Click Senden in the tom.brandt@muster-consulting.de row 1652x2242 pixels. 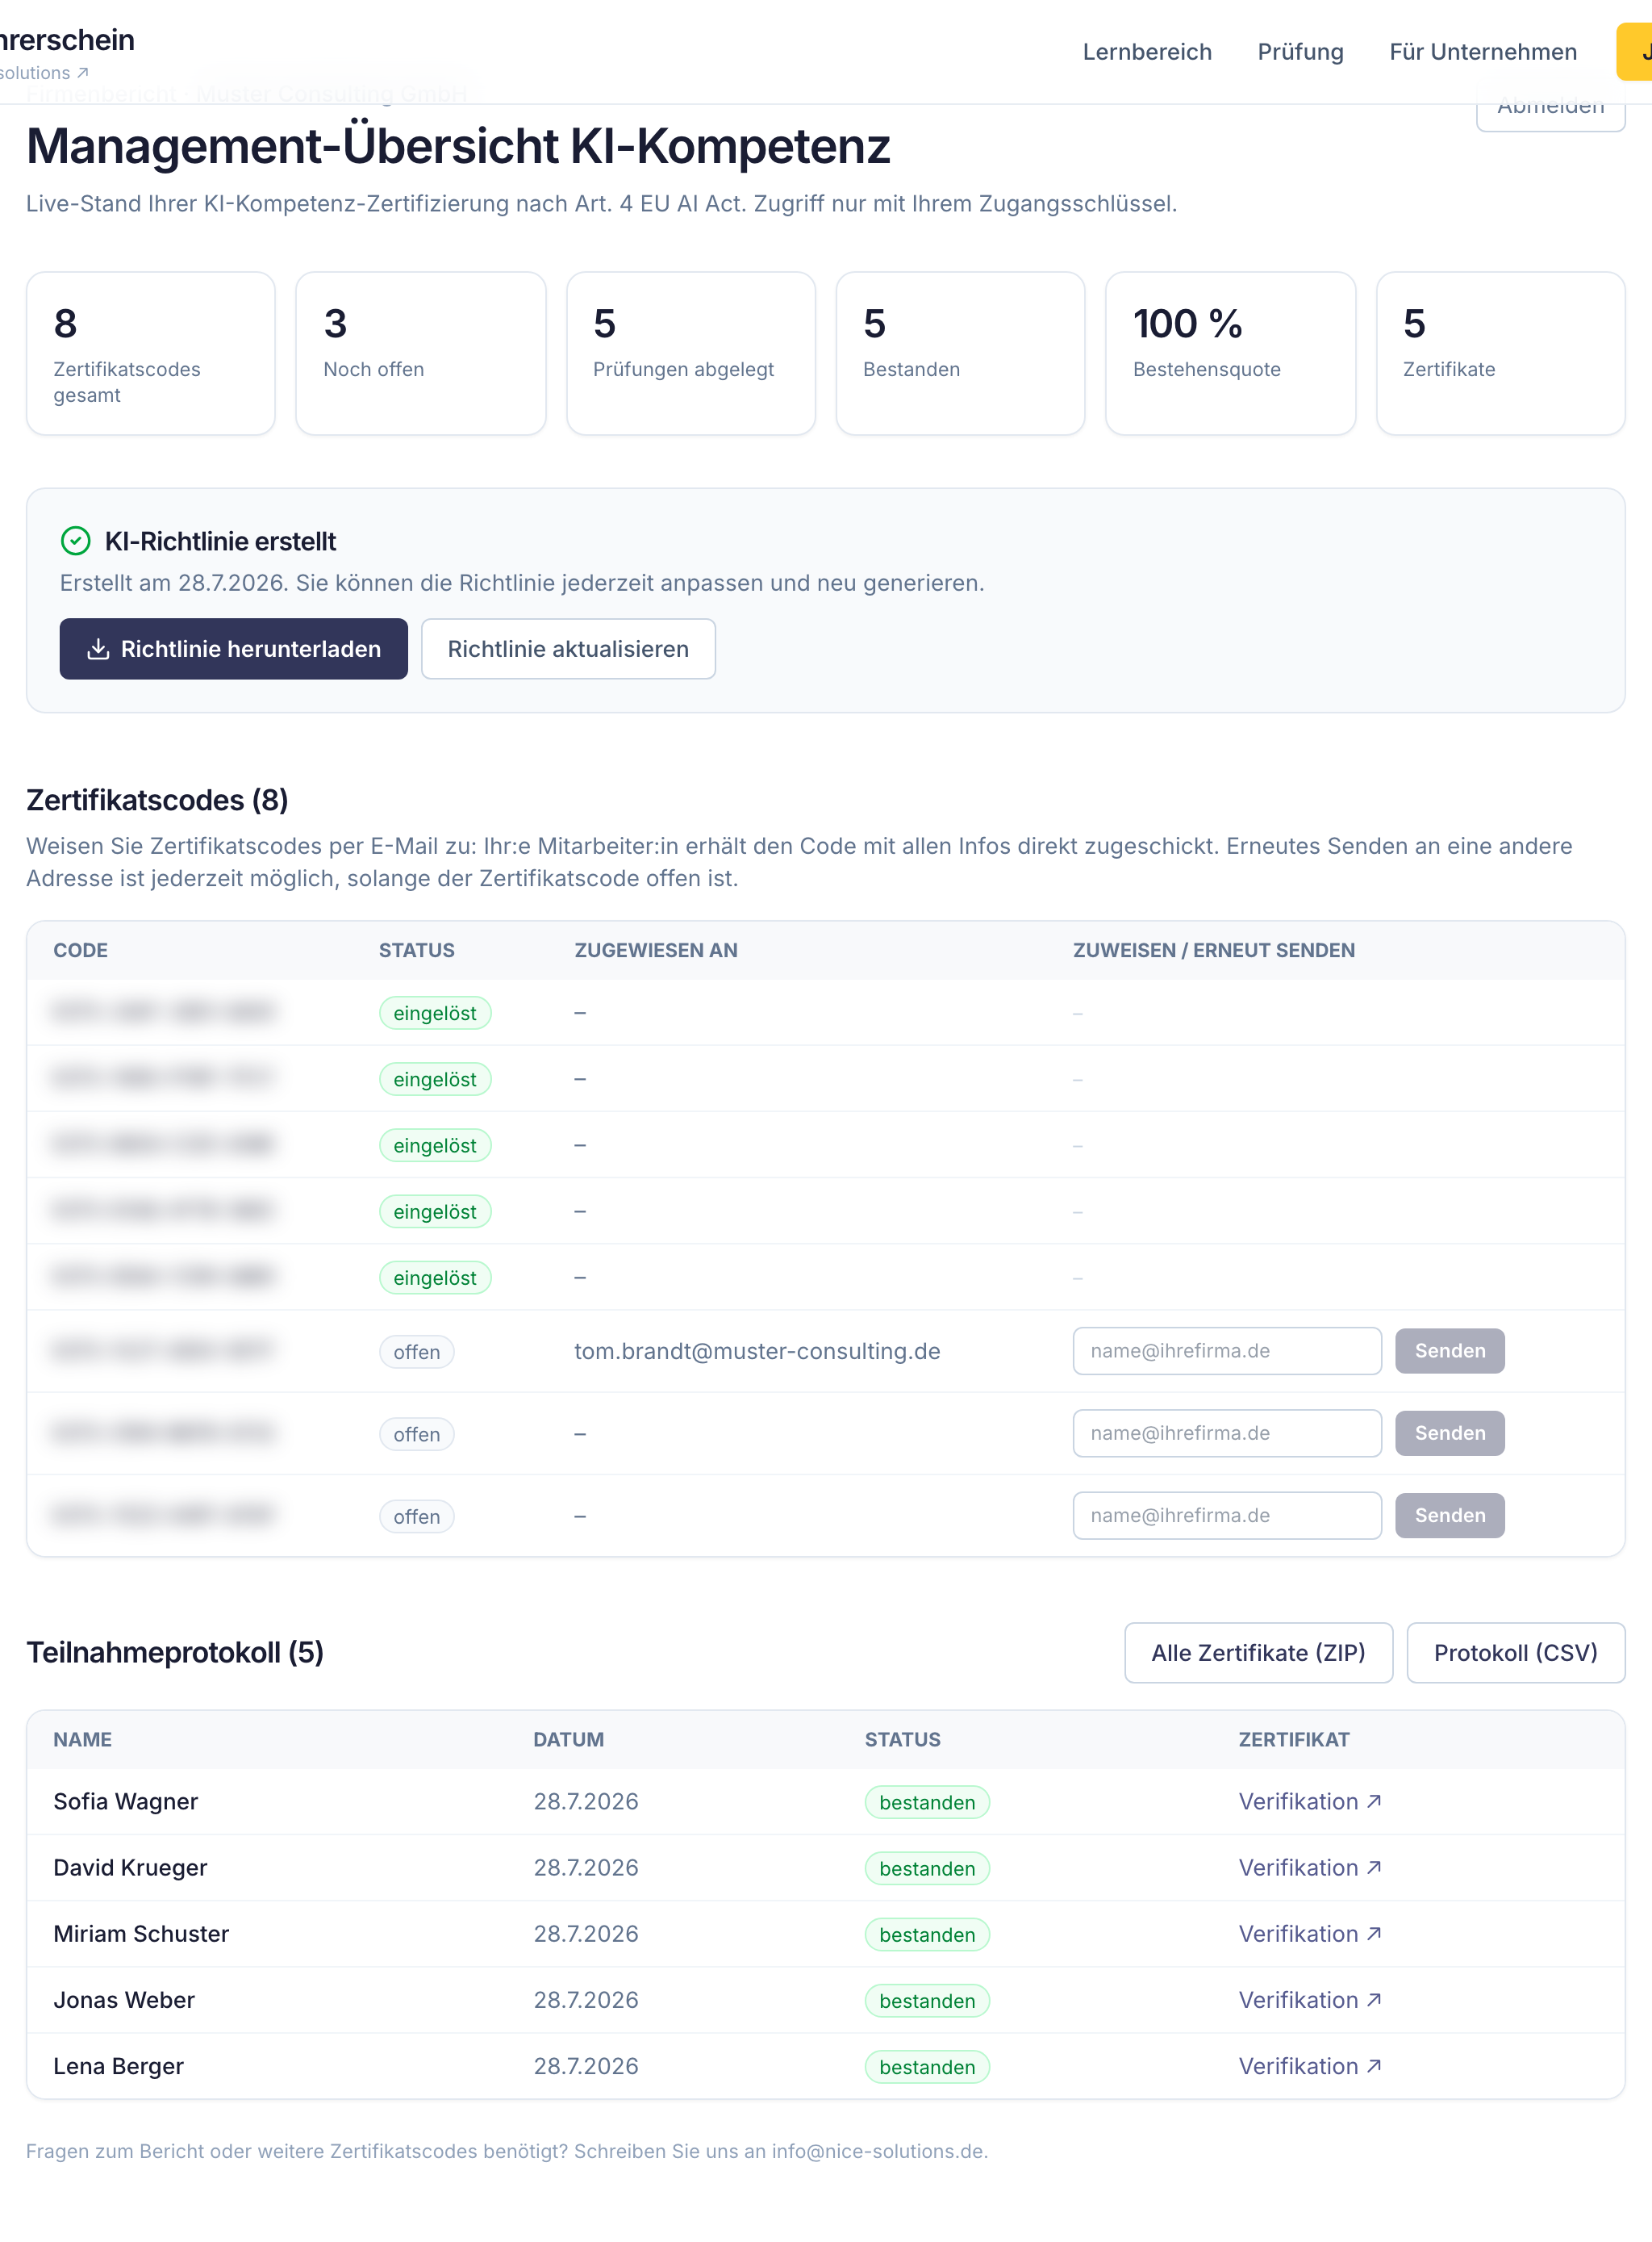click(x=1450, y=1350)
